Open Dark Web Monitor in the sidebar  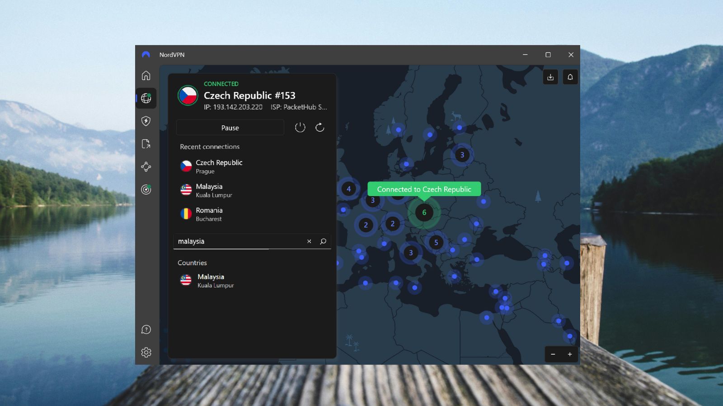pyautogui.click(x=146, y=189)
